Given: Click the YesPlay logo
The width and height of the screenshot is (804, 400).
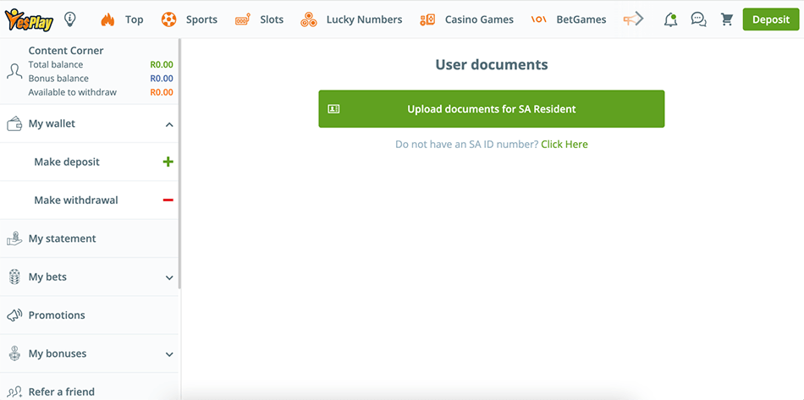Looking at the screenshot, I should coord(30,20).
